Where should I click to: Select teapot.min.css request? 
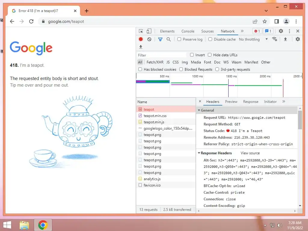[x=166, y=116]
